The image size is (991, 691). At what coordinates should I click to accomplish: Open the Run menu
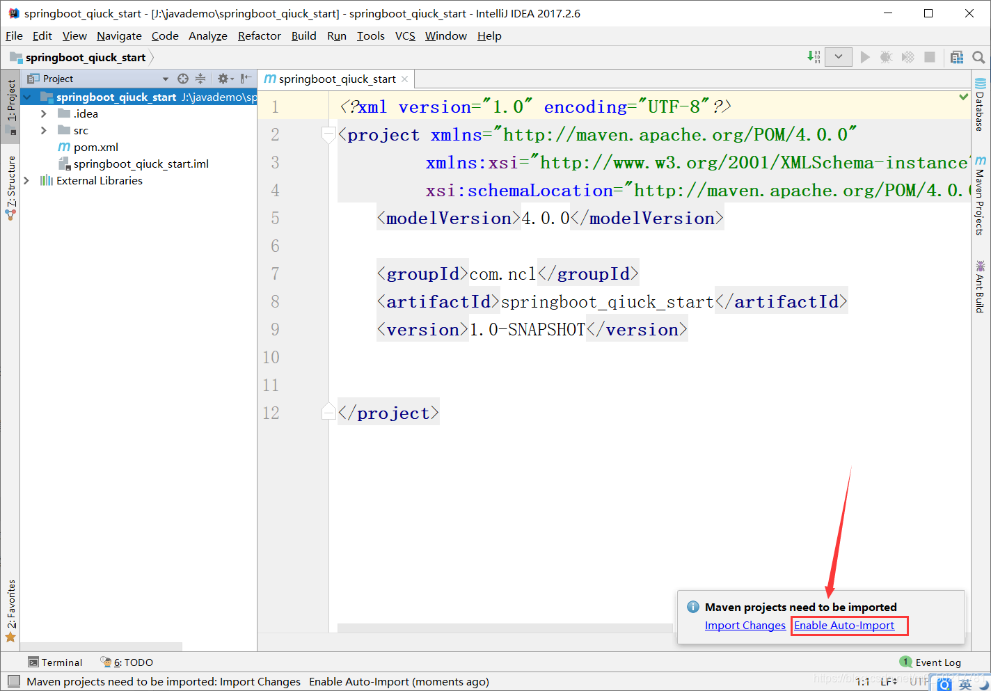click(x=337, y=35)
